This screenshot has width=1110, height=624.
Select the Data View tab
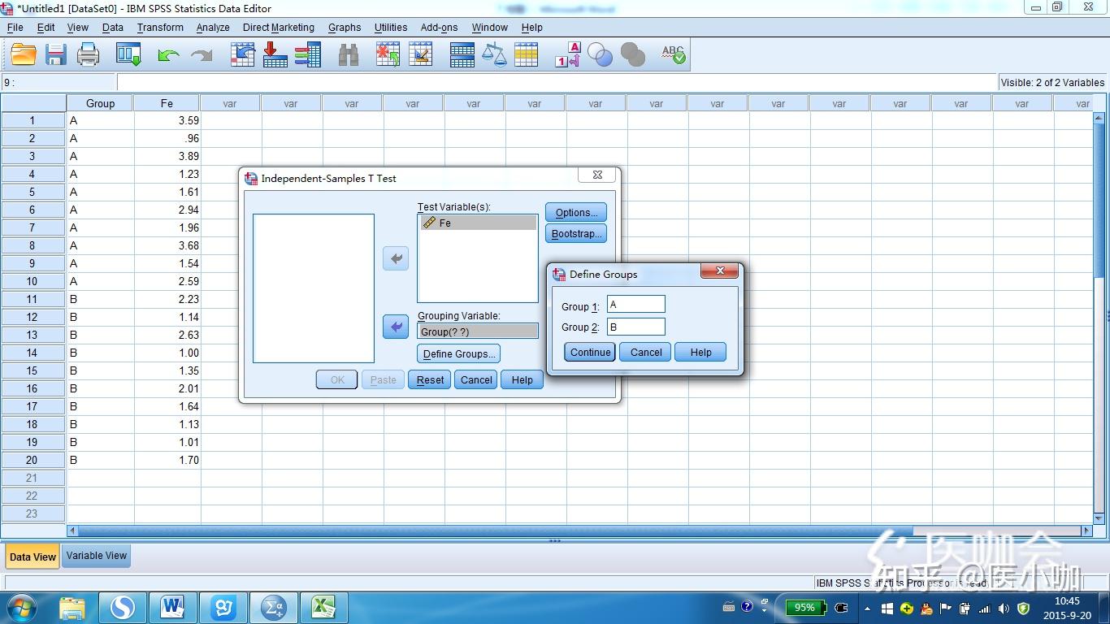click(x=33, y=557)
